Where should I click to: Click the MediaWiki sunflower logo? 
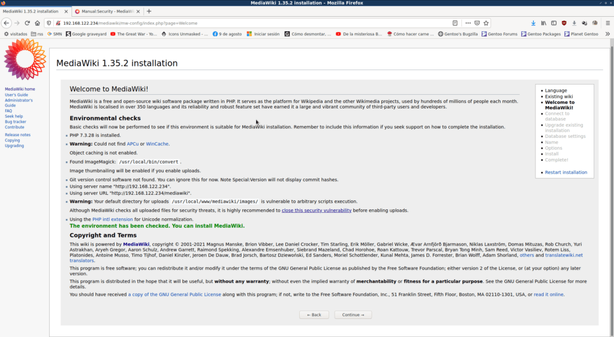(25, 59)
